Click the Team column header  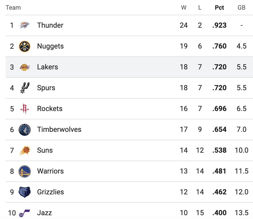point(13,8)
